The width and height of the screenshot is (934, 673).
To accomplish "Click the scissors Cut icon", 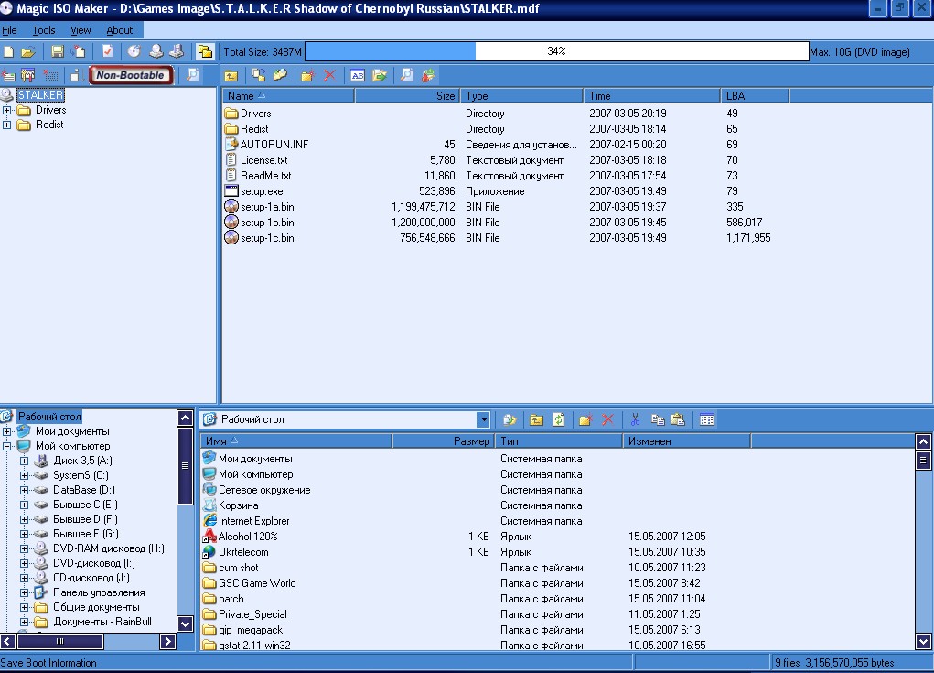I will point(634,419).
